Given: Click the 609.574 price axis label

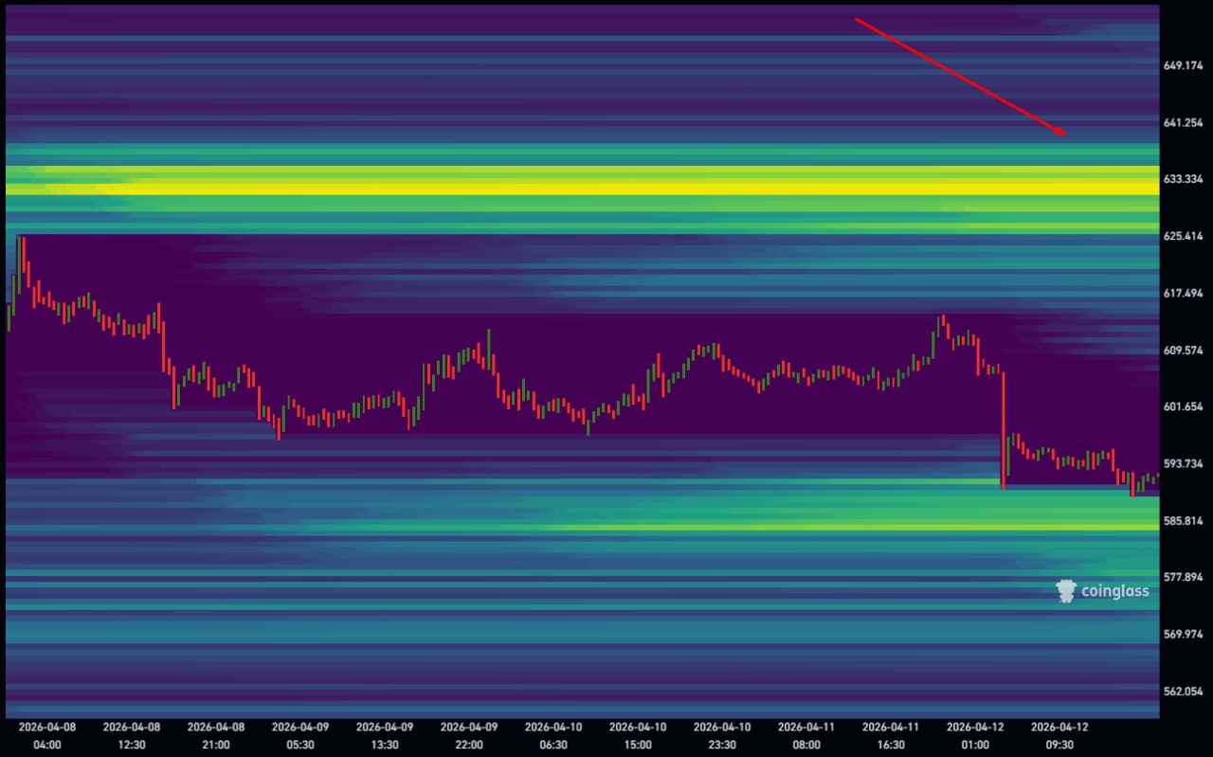Looking at the screenshot, I should pos(1182,350).
